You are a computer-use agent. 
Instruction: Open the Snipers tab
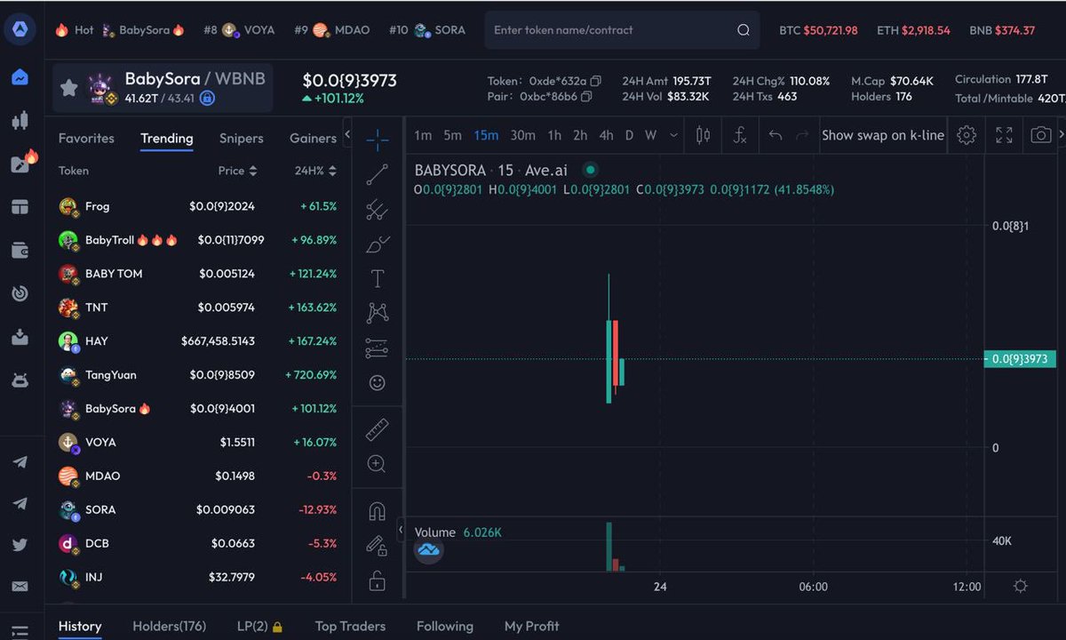(x=242, y=139)
